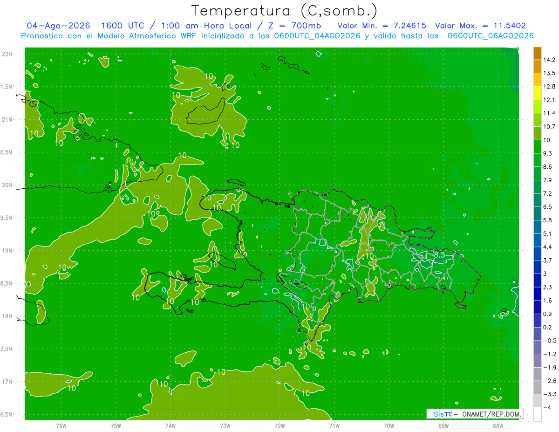The height and width of the screenshot is (432, 559).
Task: Click the '74W' longitude label
Action: (170, 426)
